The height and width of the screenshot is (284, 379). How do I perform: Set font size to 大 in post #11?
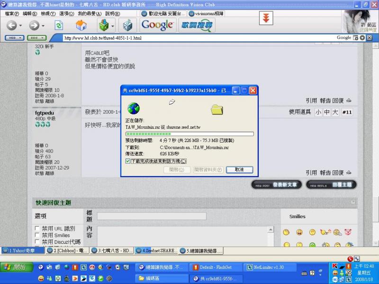[x=335, y=112]
